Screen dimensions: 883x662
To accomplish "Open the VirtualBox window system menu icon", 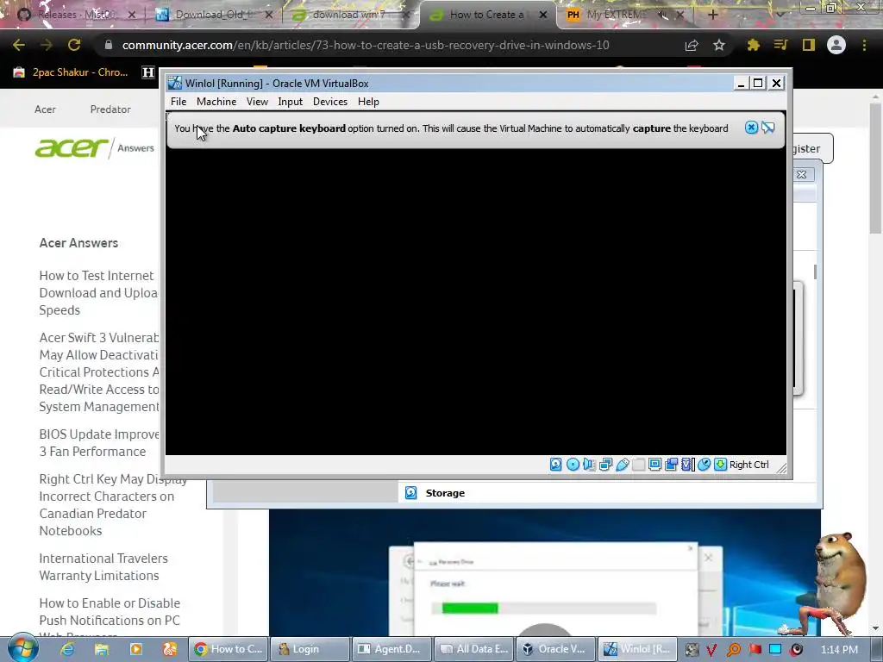I will (x=175, y=84).
